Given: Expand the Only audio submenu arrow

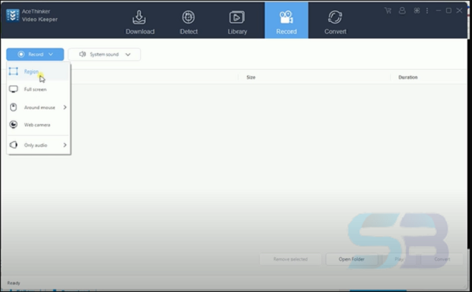Looking at the screenshot, I should tap(65, 145).
